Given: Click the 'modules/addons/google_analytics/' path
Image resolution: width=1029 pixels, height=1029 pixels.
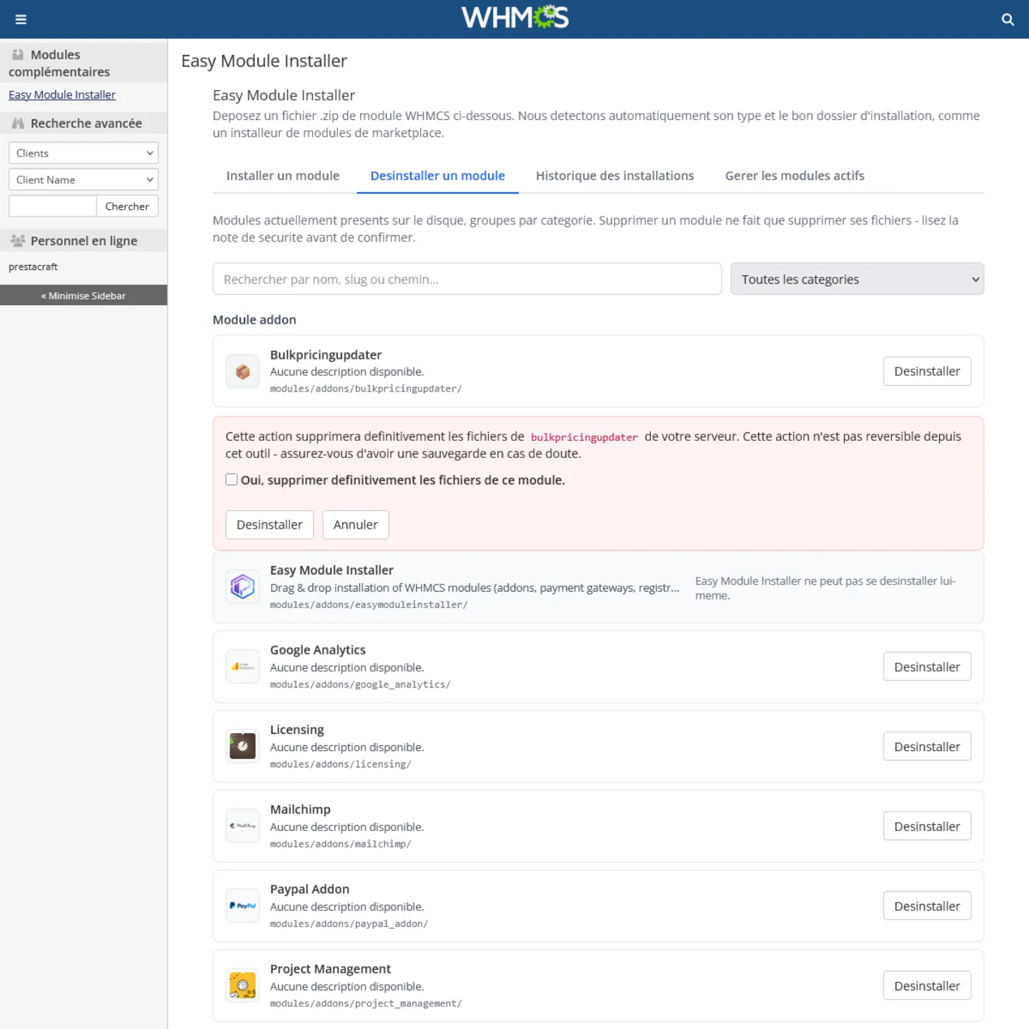Looking at the screenshot, I should (x=360, y=685).
